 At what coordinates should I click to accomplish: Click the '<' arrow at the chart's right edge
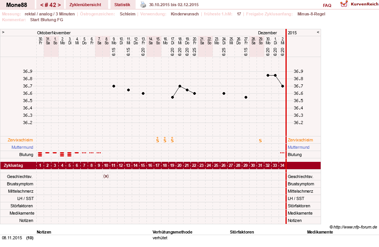tap(318, 32)
